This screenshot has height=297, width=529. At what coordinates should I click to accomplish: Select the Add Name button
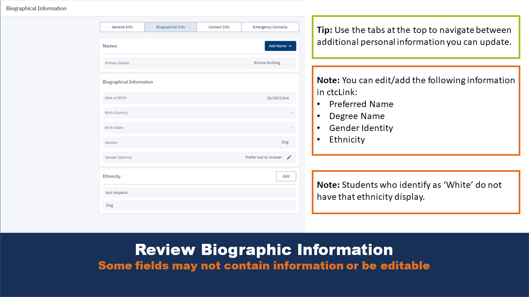[x=278, y=46]
